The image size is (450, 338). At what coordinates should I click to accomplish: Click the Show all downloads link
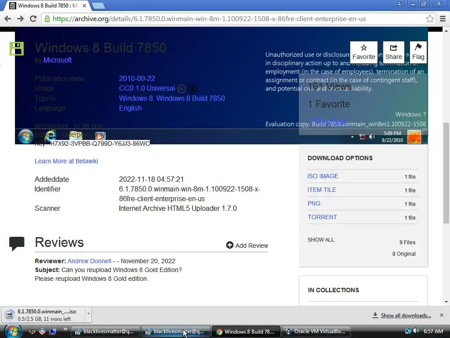pos(406,316)
